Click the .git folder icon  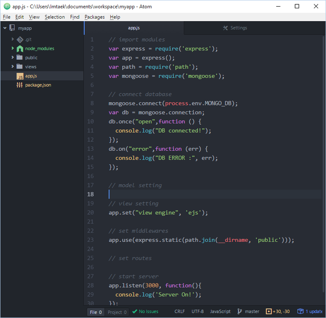20,40
